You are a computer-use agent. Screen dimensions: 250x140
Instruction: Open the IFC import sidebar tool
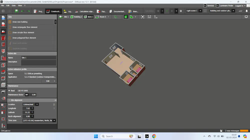[3, 24]
